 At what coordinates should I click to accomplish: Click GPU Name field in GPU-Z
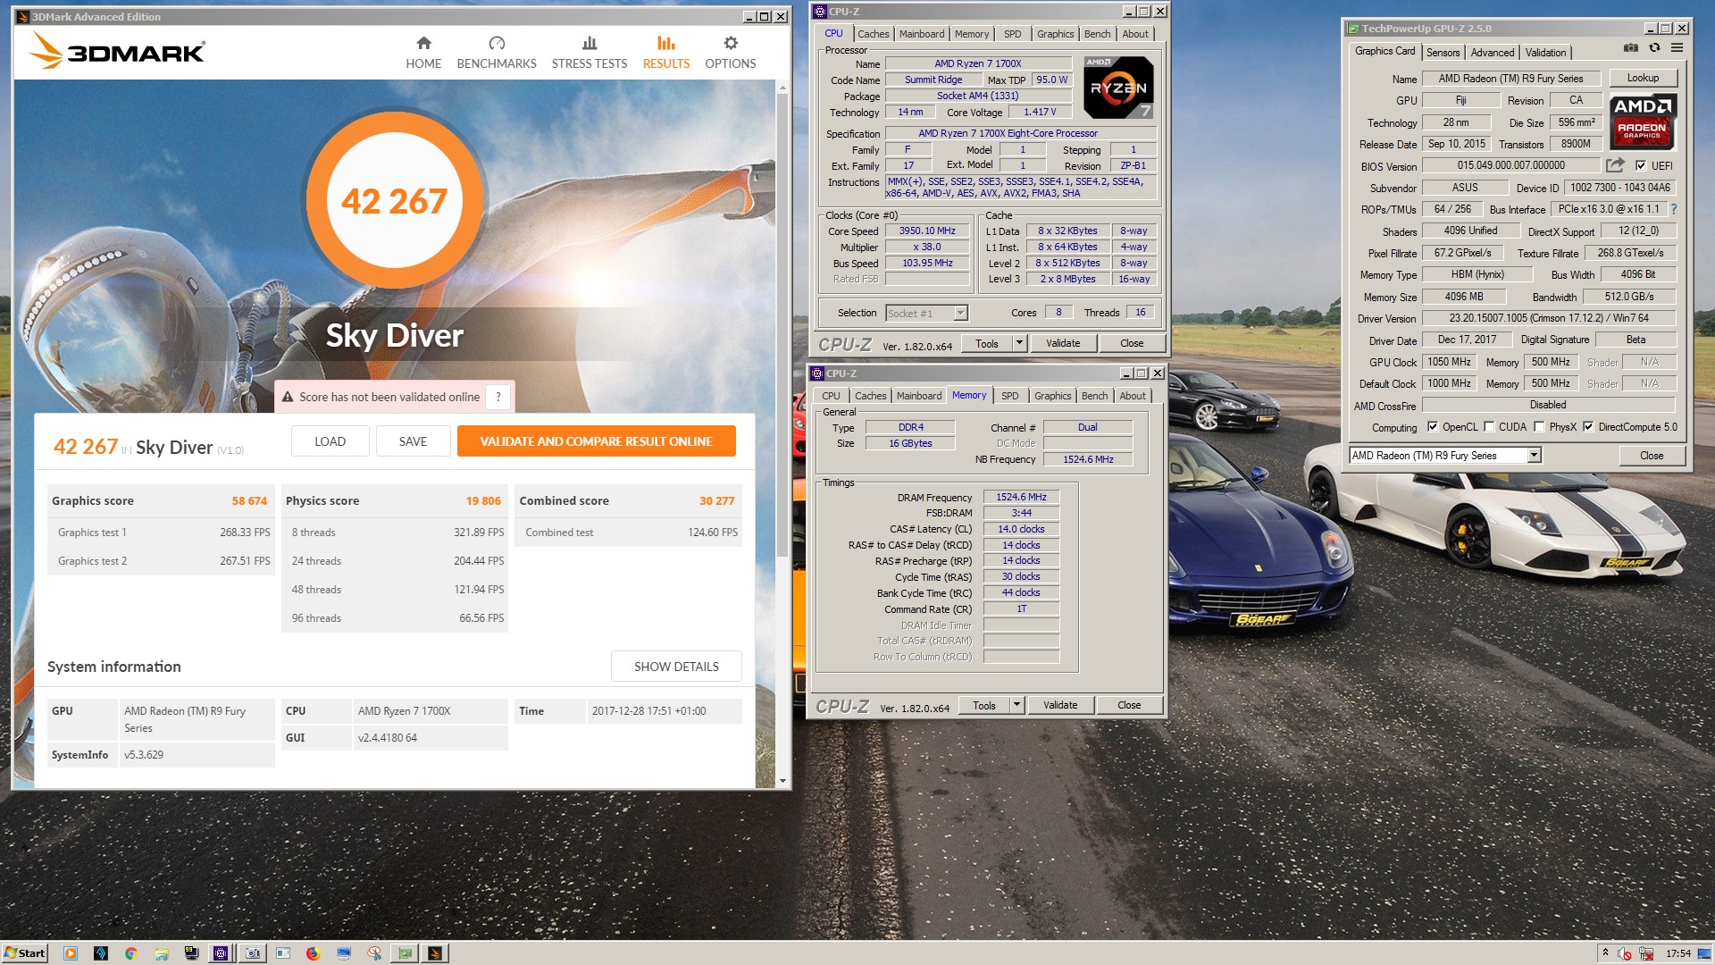point(1510,79)
